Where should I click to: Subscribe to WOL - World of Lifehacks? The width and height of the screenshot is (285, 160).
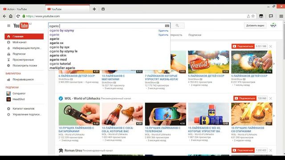point(245,98)
